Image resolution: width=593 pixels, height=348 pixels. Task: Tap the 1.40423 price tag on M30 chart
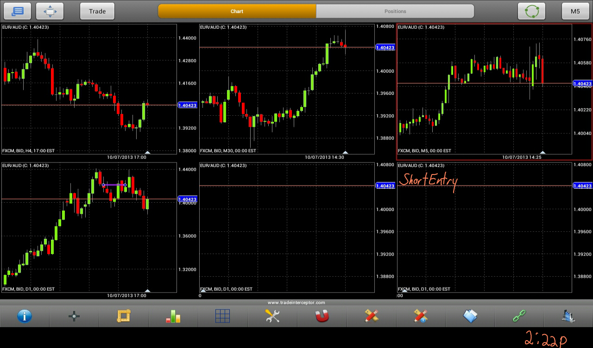(385, 48)
